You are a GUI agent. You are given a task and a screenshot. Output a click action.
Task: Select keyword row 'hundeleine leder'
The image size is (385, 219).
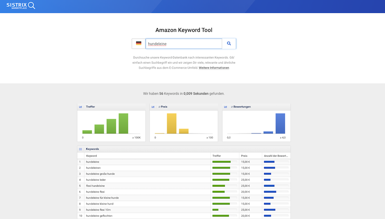tap(96, 180)
